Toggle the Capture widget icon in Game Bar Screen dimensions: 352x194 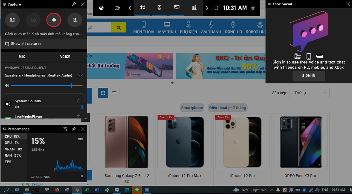159,8
